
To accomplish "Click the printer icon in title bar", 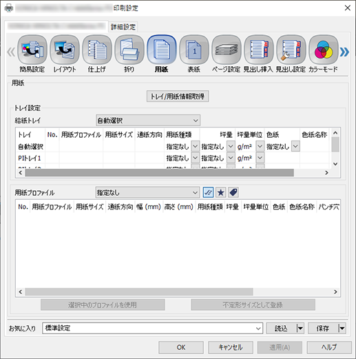I will [x=9, y=8].
